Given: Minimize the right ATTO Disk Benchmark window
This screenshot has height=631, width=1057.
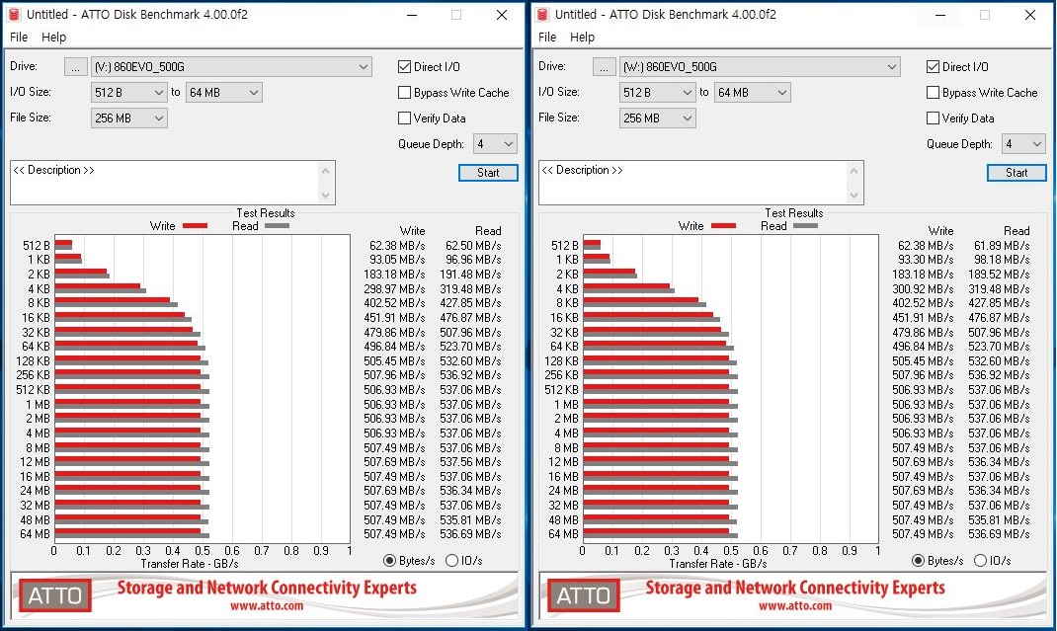Looking at the screenshot, I should click(940, 15).
